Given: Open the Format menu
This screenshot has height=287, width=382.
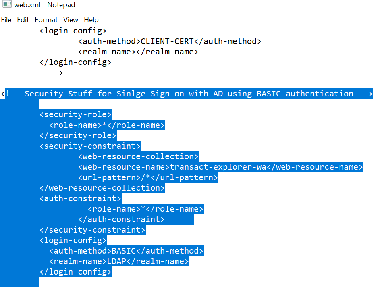Looking at the screenshot, I should 46,20.
